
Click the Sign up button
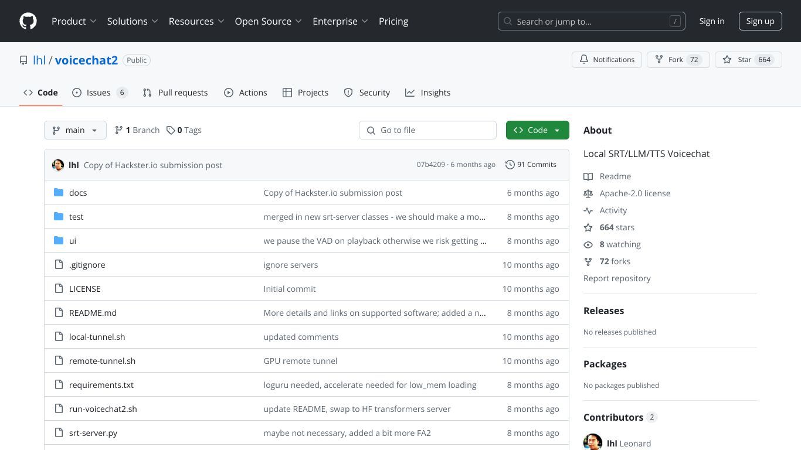[761, 21]
